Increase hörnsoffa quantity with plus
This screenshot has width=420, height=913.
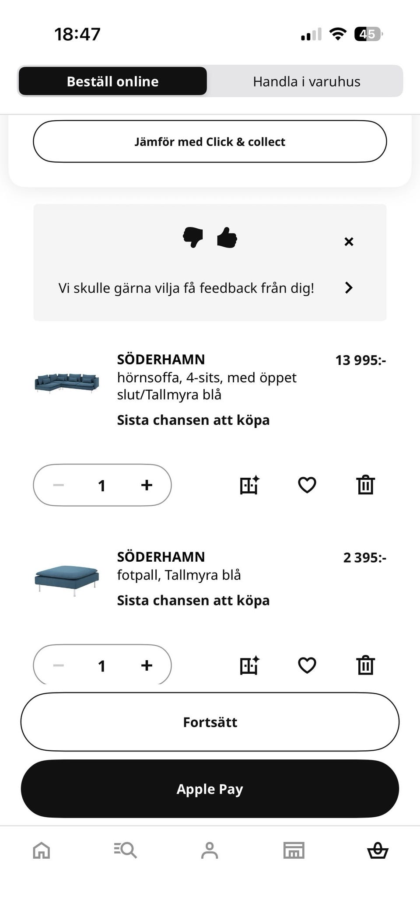(147, 485)
